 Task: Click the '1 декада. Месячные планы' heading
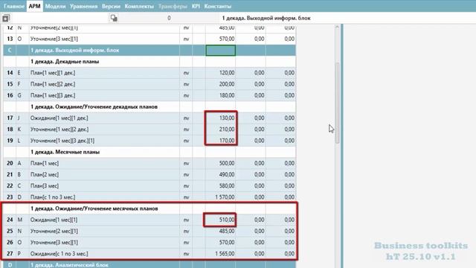65,152
